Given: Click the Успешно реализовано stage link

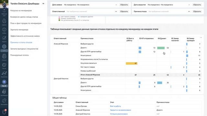Looking at the screenshot, I should click(x=119, y=114).
